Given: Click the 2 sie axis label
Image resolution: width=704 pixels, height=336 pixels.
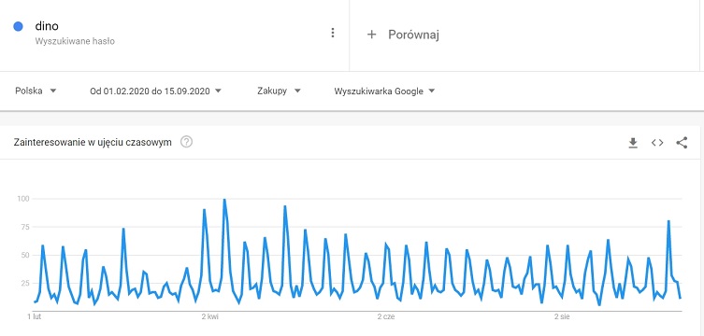Looking at the screenshot, I should click(x=562, y=316).
